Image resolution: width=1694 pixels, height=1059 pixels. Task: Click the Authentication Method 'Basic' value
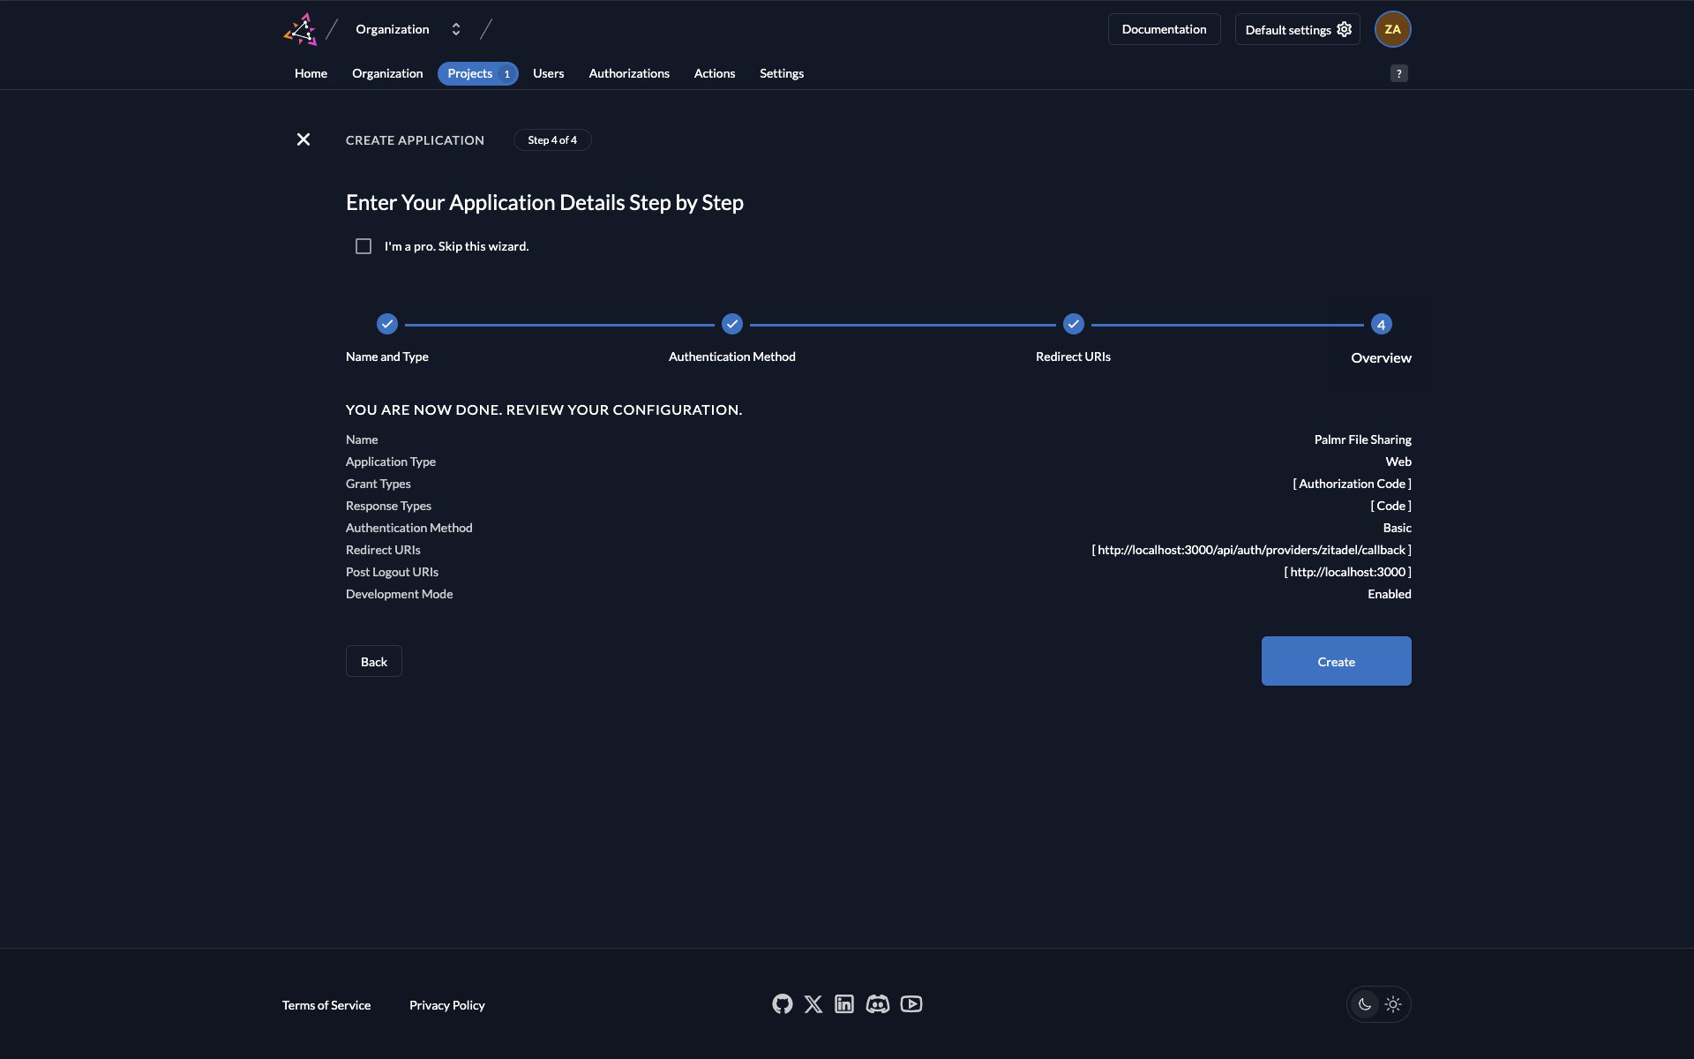1397,528
